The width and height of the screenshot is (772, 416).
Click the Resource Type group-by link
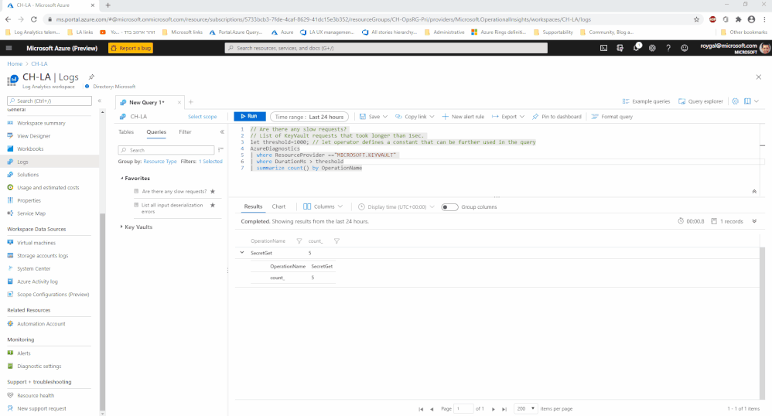[x=160, y=162]
